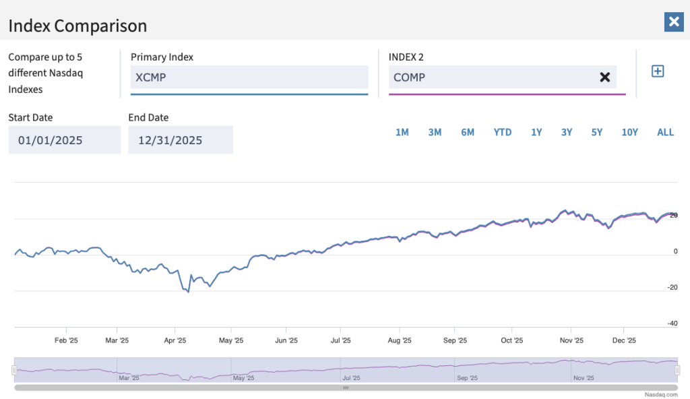
Task: Show the ALL time range
Action: (x=665, y=132)
